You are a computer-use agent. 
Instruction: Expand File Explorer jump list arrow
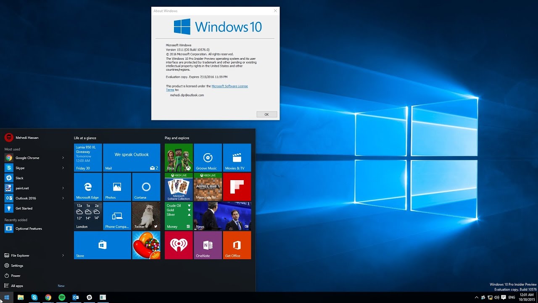(x=63, y=255)
